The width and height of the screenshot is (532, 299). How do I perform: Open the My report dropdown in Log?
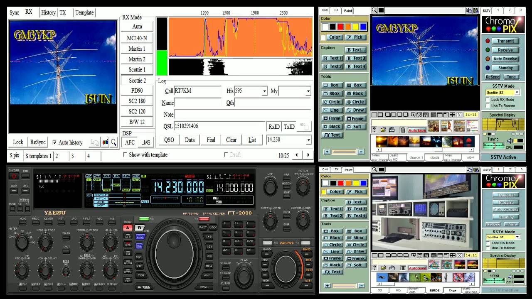click(x=308, y=91)
